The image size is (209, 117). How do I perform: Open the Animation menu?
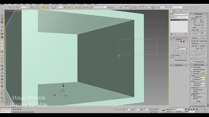click(x=46, y=4)
